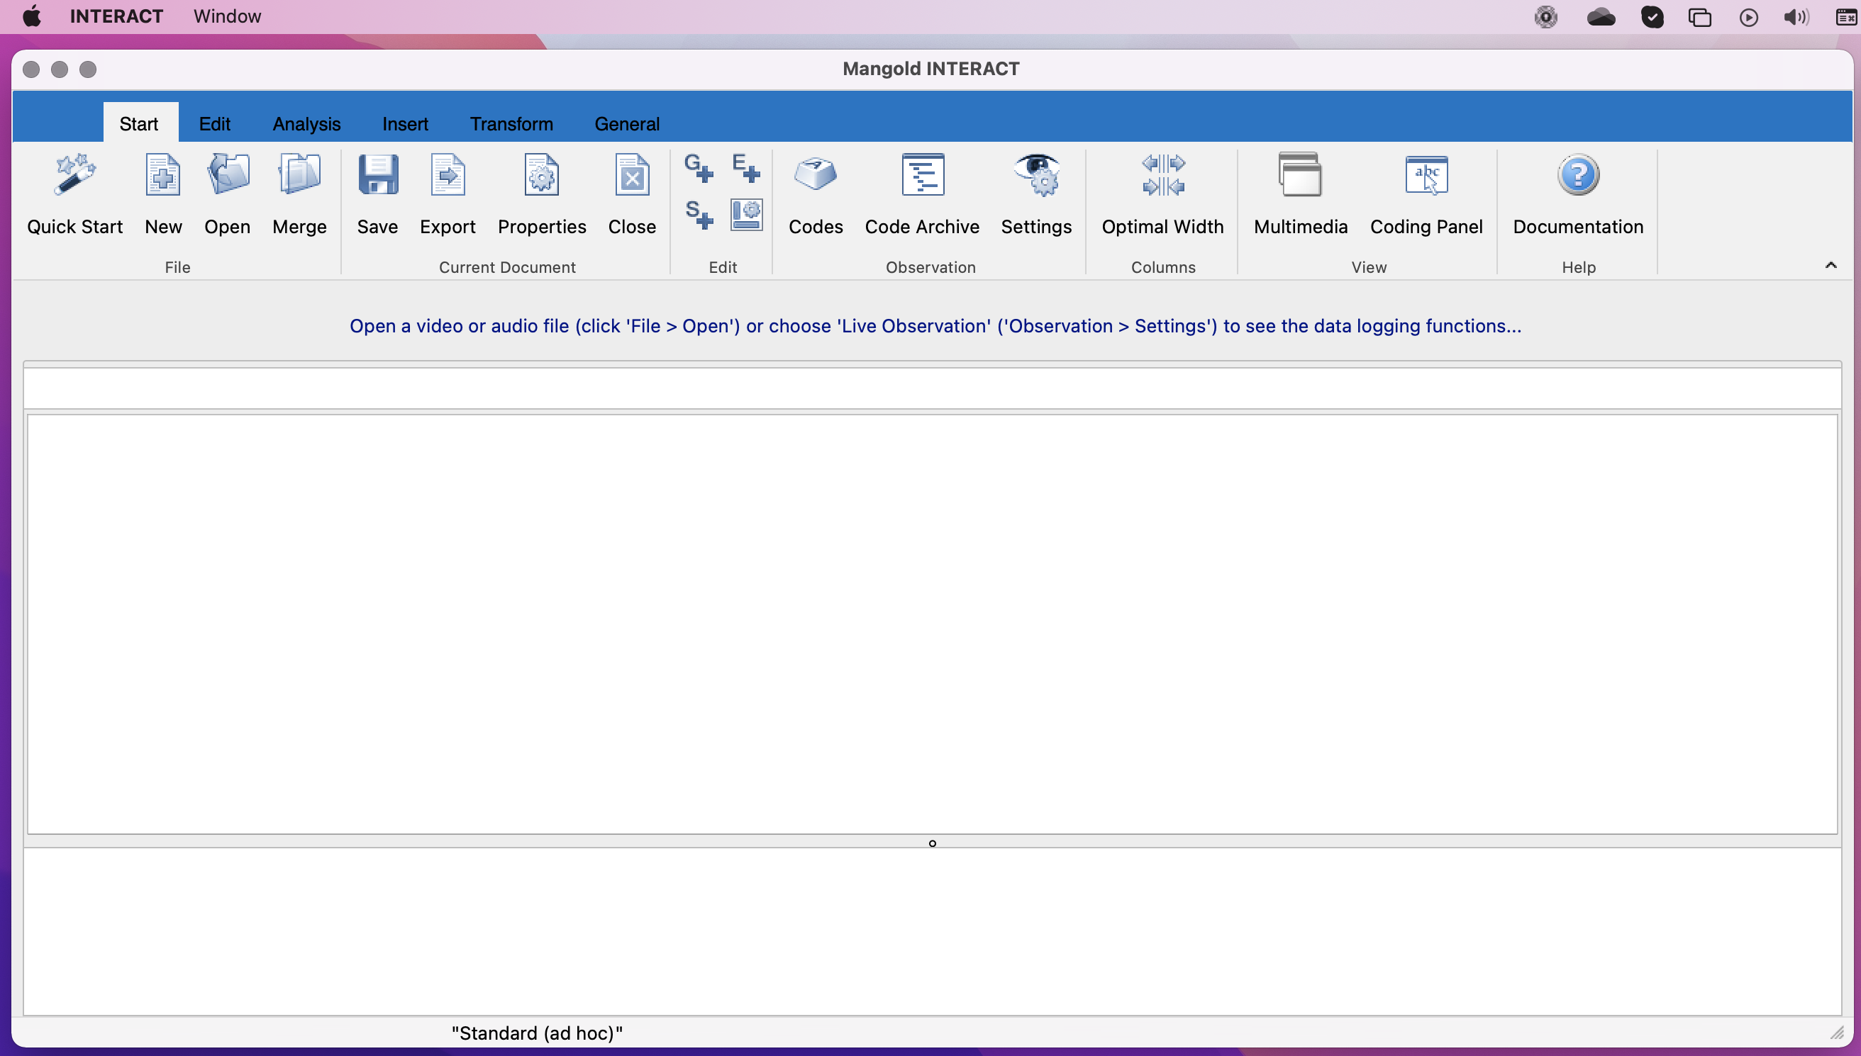Click the "Standard (ad hoc)" status text

537,1033
